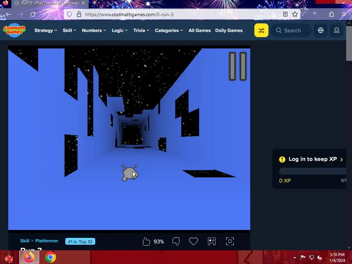Viewport: 352px width, 264px height.
Task: Show hidden system tray icons
Action: click(x=295, y=257)
